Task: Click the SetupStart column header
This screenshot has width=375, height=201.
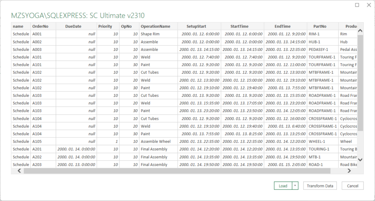Action: (x=199, y=26)
